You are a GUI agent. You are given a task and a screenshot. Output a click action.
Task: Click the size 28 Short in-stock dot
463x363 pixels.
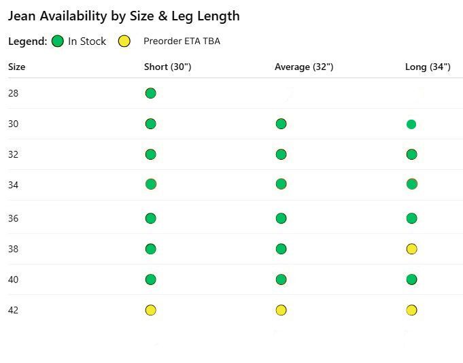coord(151,93)
